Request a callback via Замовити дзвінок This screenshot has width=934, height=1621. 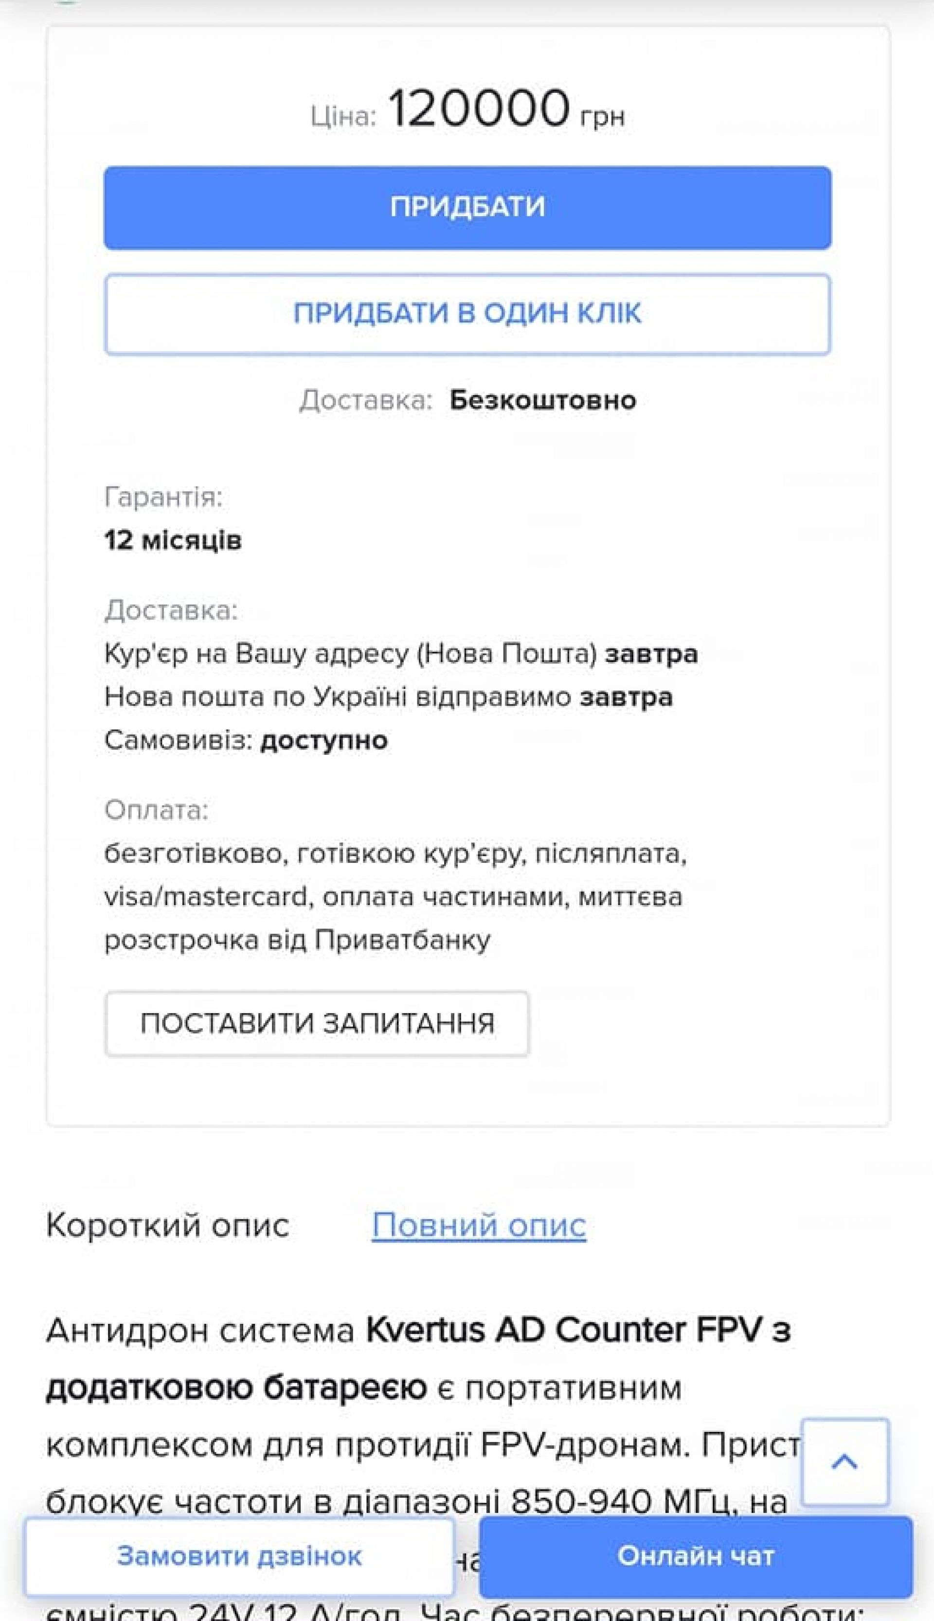click(x=239, y=1556)
